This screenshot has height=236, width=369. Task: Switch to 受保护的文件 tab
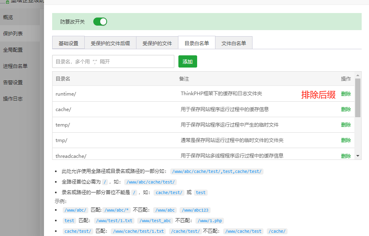(x=157, y=43)
